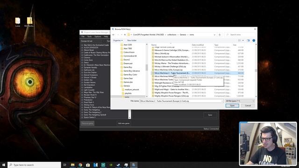This screenshot has height=168, width=299.
Task: Open the File menu in Project Lunar
Action: click(83, 36)
